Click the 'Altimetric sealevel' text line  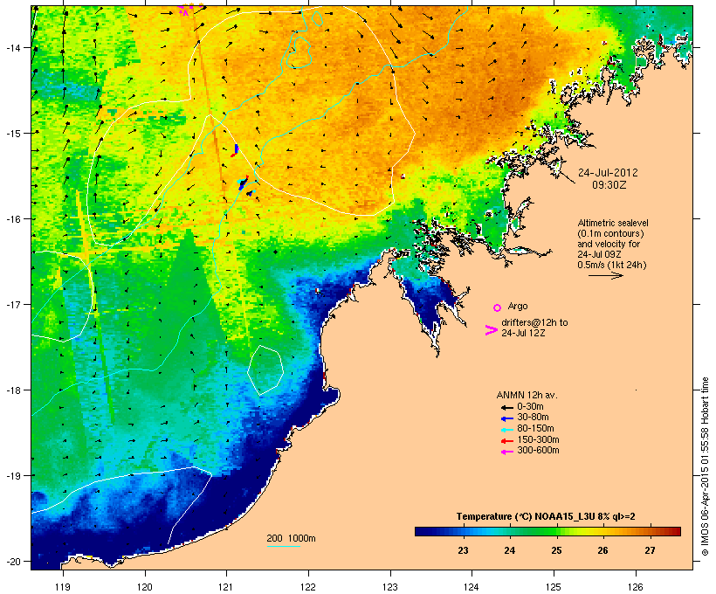pyautogui.click(x=613, y=223)
